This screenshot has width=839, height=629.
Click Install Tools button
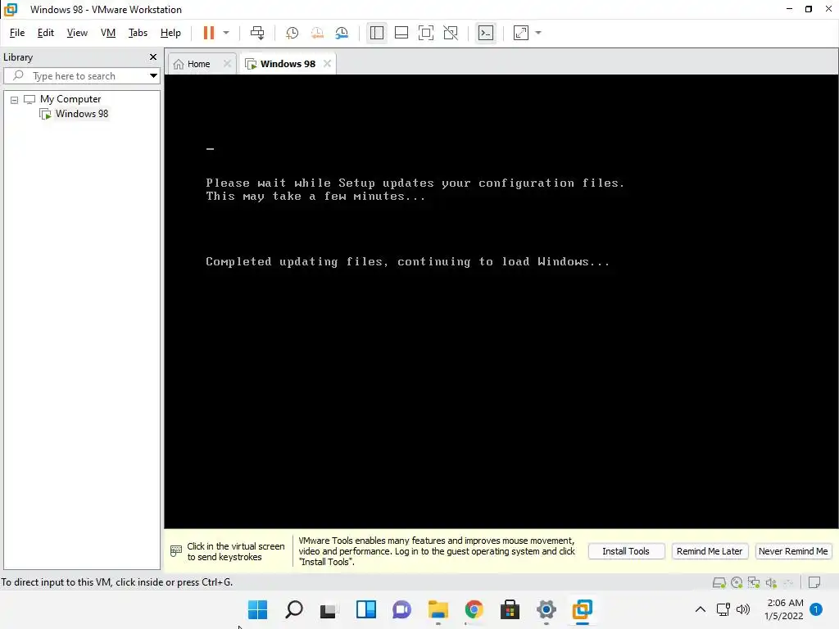626,551
